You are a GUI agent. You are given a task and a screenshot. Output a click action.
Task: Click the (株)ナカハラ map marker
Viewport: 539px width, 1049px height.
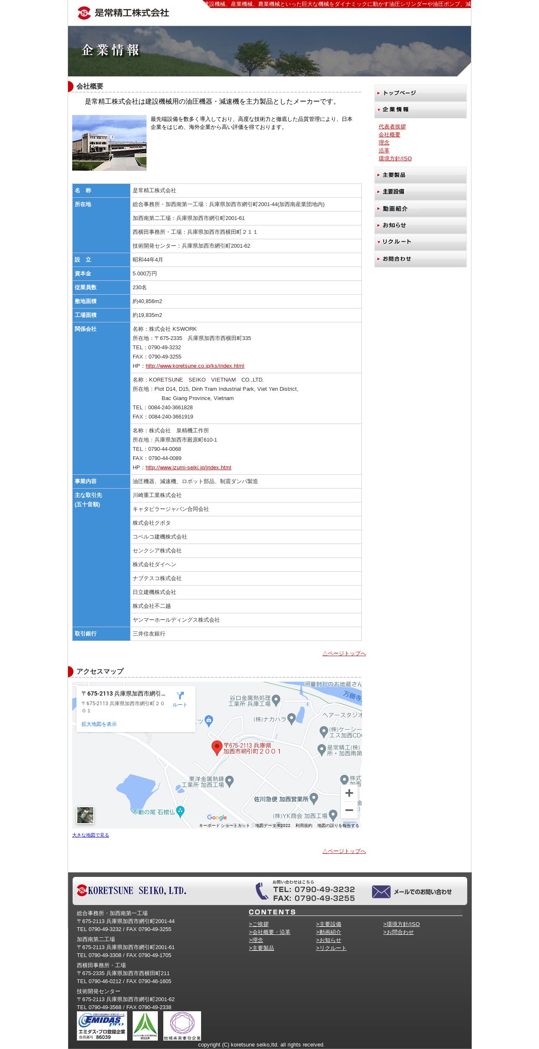pos(291,719)
